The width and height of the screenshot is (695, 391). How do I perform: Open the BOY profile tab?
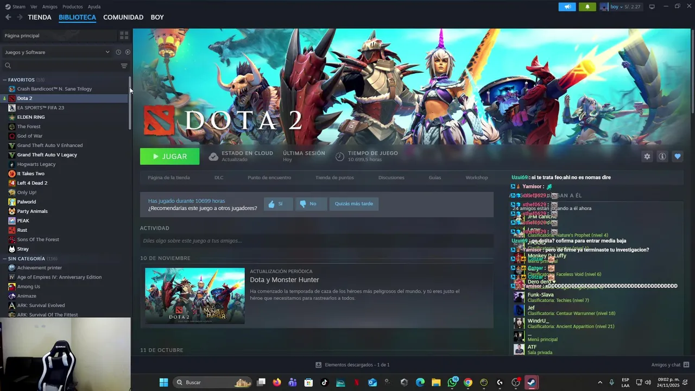[x=157, y=17]
